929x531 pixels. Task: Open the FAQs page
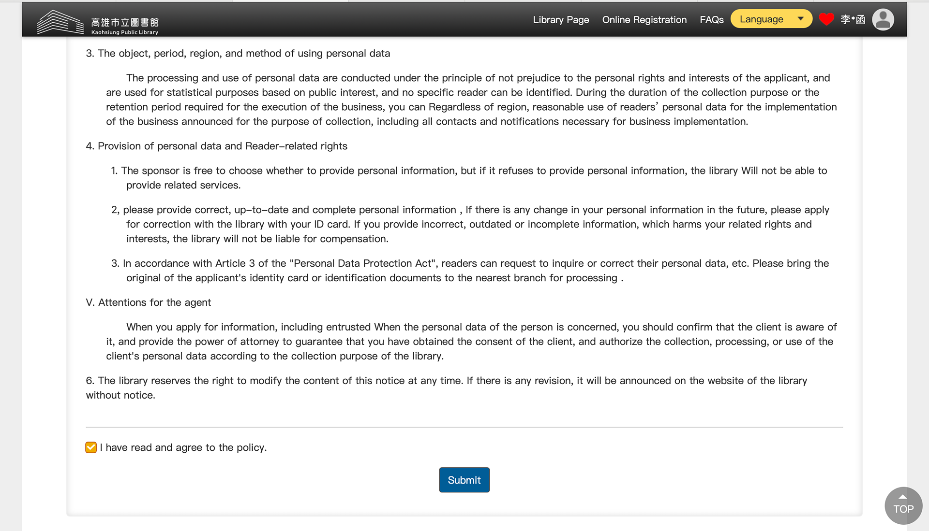[x=711, y=20]
